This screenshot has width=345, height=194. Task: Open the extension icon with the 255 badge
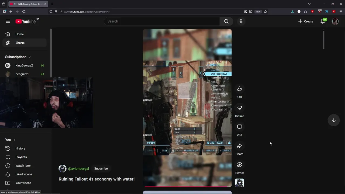320,11
